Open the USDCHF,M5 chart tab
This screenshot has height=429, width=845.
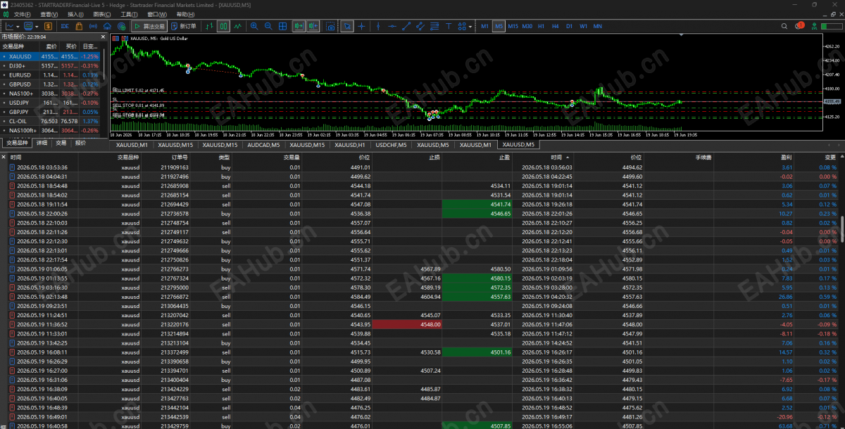coord(392,144)
